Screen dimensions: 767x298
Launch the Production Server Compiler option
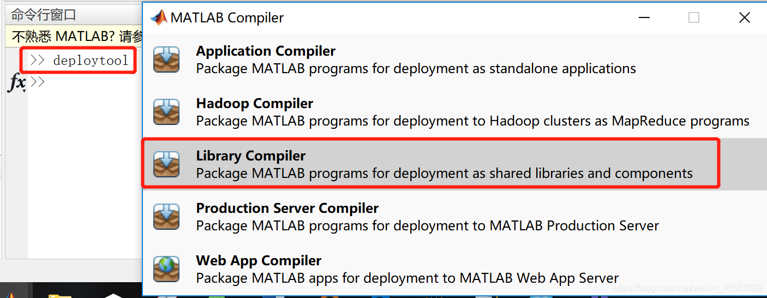pyautogui.click(x=287, y=208)
